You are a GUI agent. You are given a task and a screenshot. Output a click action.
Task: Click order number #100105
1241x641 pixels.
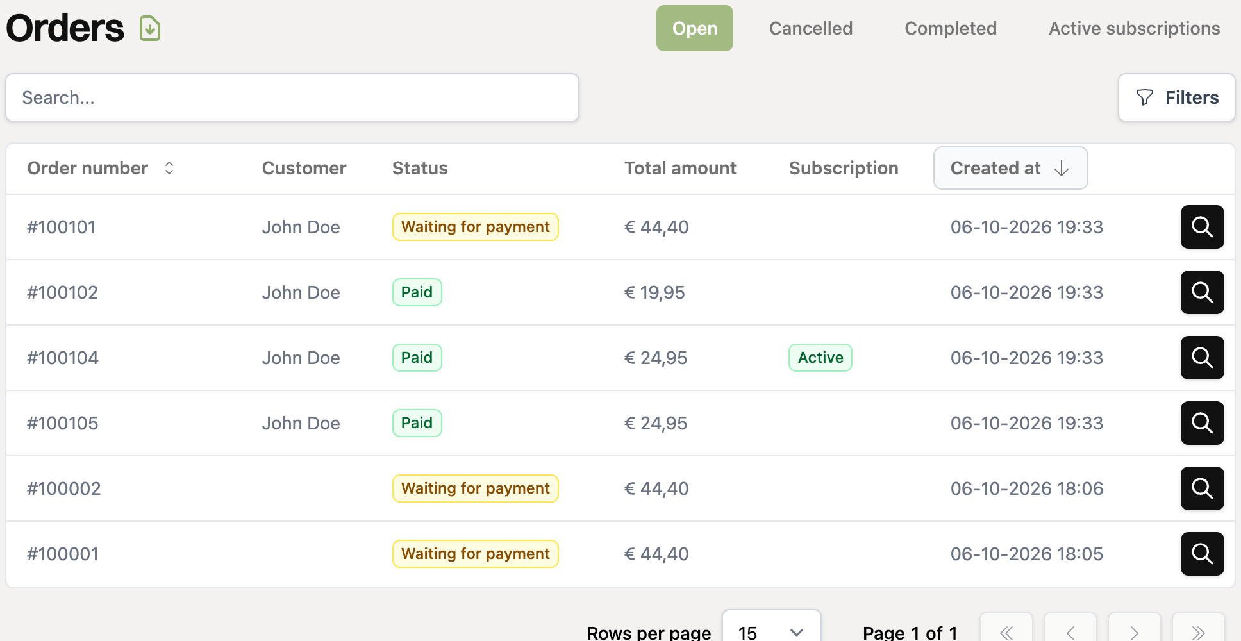coord(62,423)
